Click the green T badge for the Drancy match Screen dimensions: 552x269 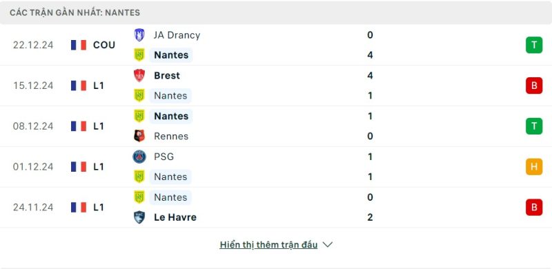click(534, 45)
